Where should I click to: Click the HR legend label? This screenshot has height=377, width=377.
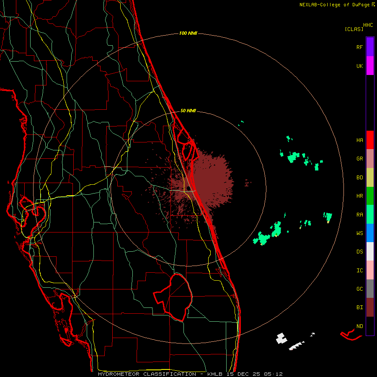pyautogui.click(x=359, y=196)
